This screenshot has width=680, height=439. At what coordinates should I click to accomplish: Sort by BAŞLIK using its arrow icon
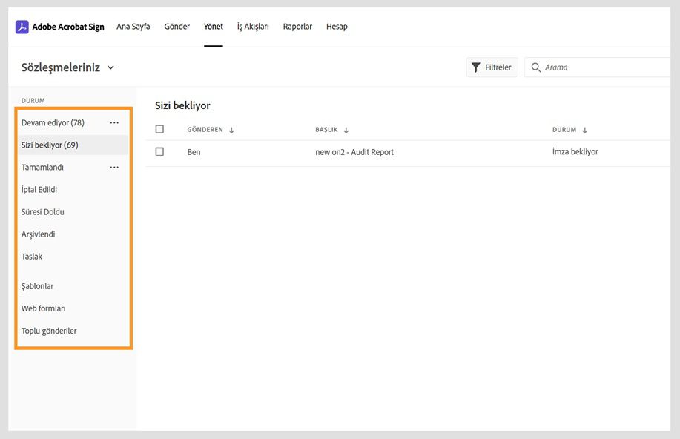tap(346, 128)
